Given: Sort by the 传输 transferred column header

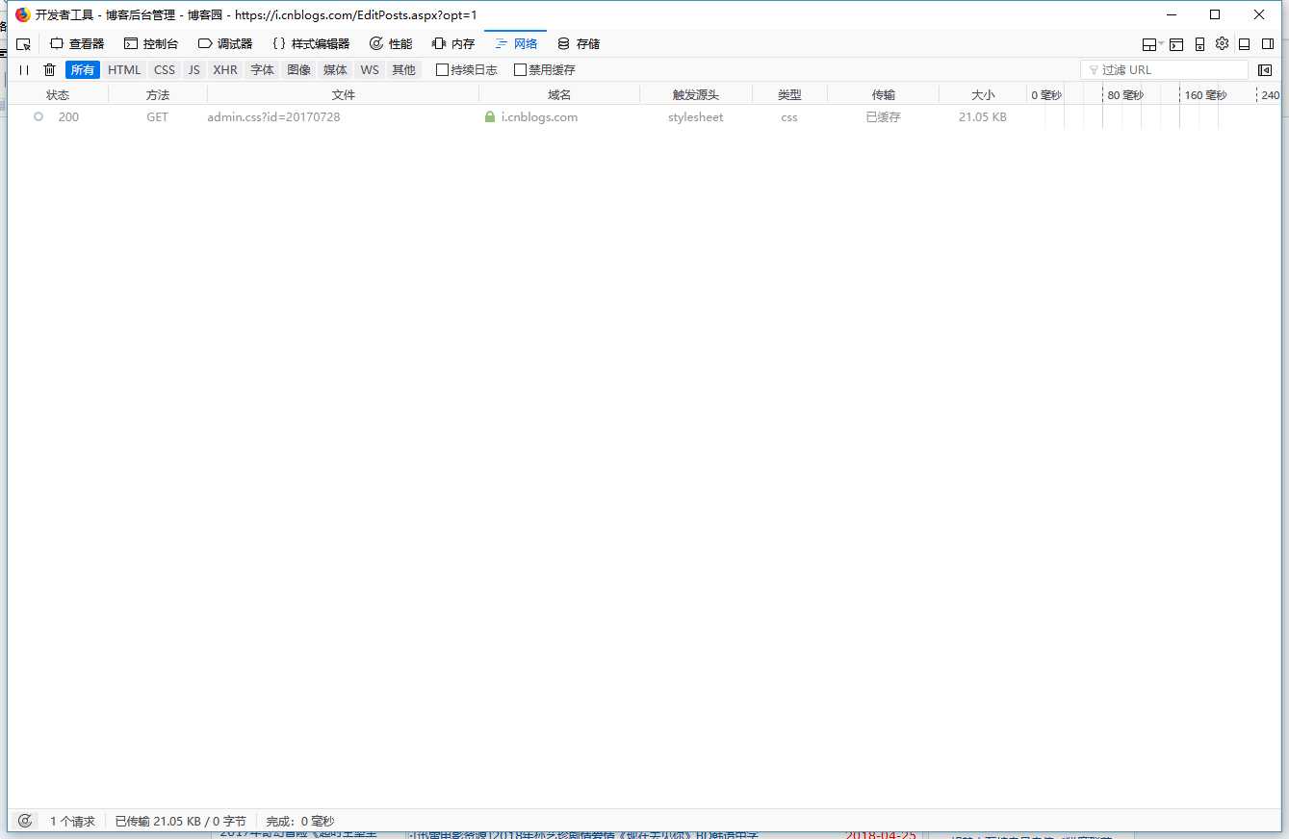Looking at the screenshot, I should 884,94.
